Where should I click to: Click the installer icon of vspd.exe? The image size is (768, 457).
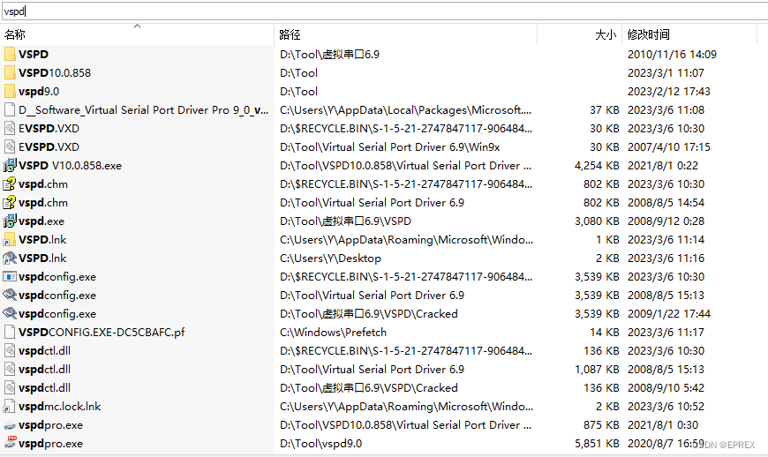pyautogui.click(x=10, y=221)
